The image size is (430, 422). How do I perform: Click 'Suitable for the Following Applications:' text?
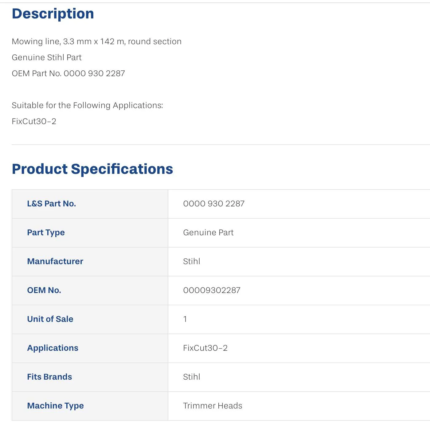88,105
